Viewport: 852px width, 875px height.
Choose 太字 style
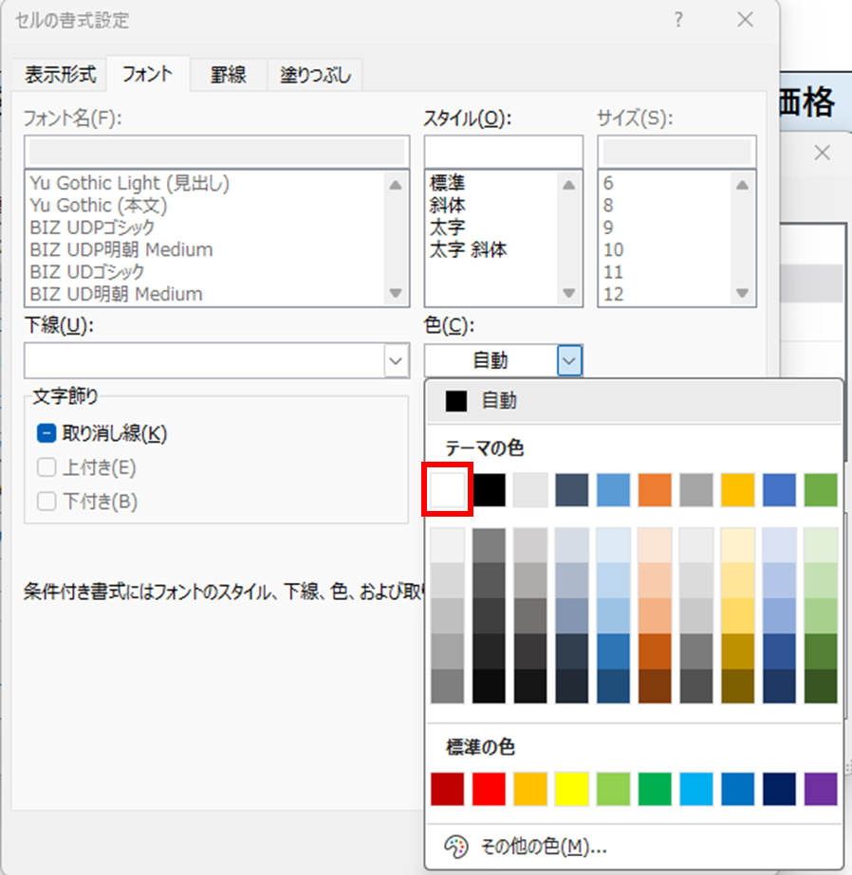point(447,228)
